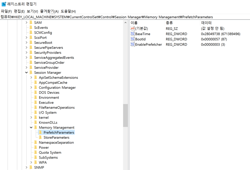The image size is (250, 170).
Task: Click the EnablePrefetcher DWORD value icon
Action: pos(132,45)
